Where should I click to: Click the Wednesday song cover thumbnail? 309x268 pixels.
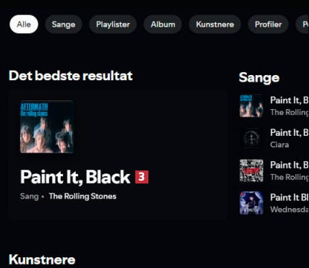tap(251, 203)
